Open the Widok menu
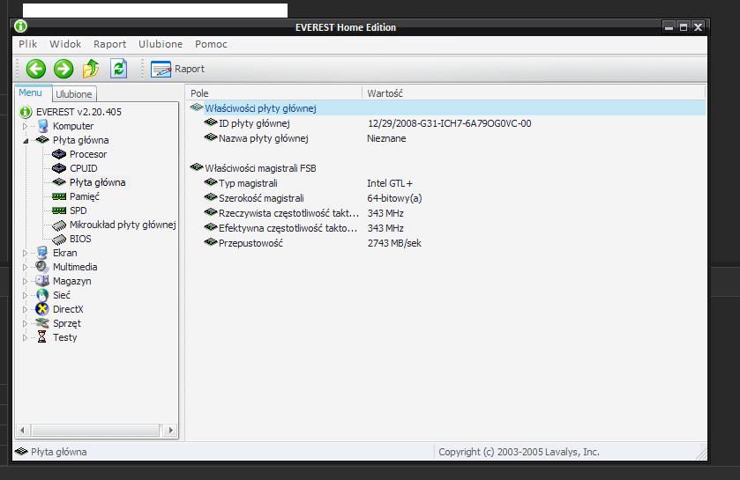Screen dimensions: 740x480 click(x=65, y=44)
